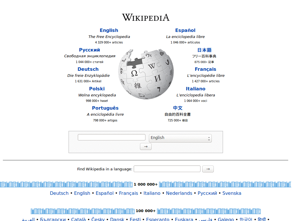Click Nederlands in the 1 000 000+ list
The height and width of the screenshot is (221, 295).
click(x=179, y=193)
